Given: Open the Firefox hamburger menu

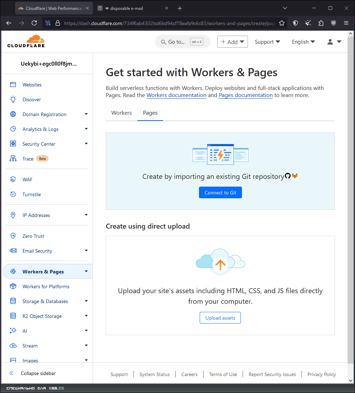Looking at the screenshot, I should [346, 23].
